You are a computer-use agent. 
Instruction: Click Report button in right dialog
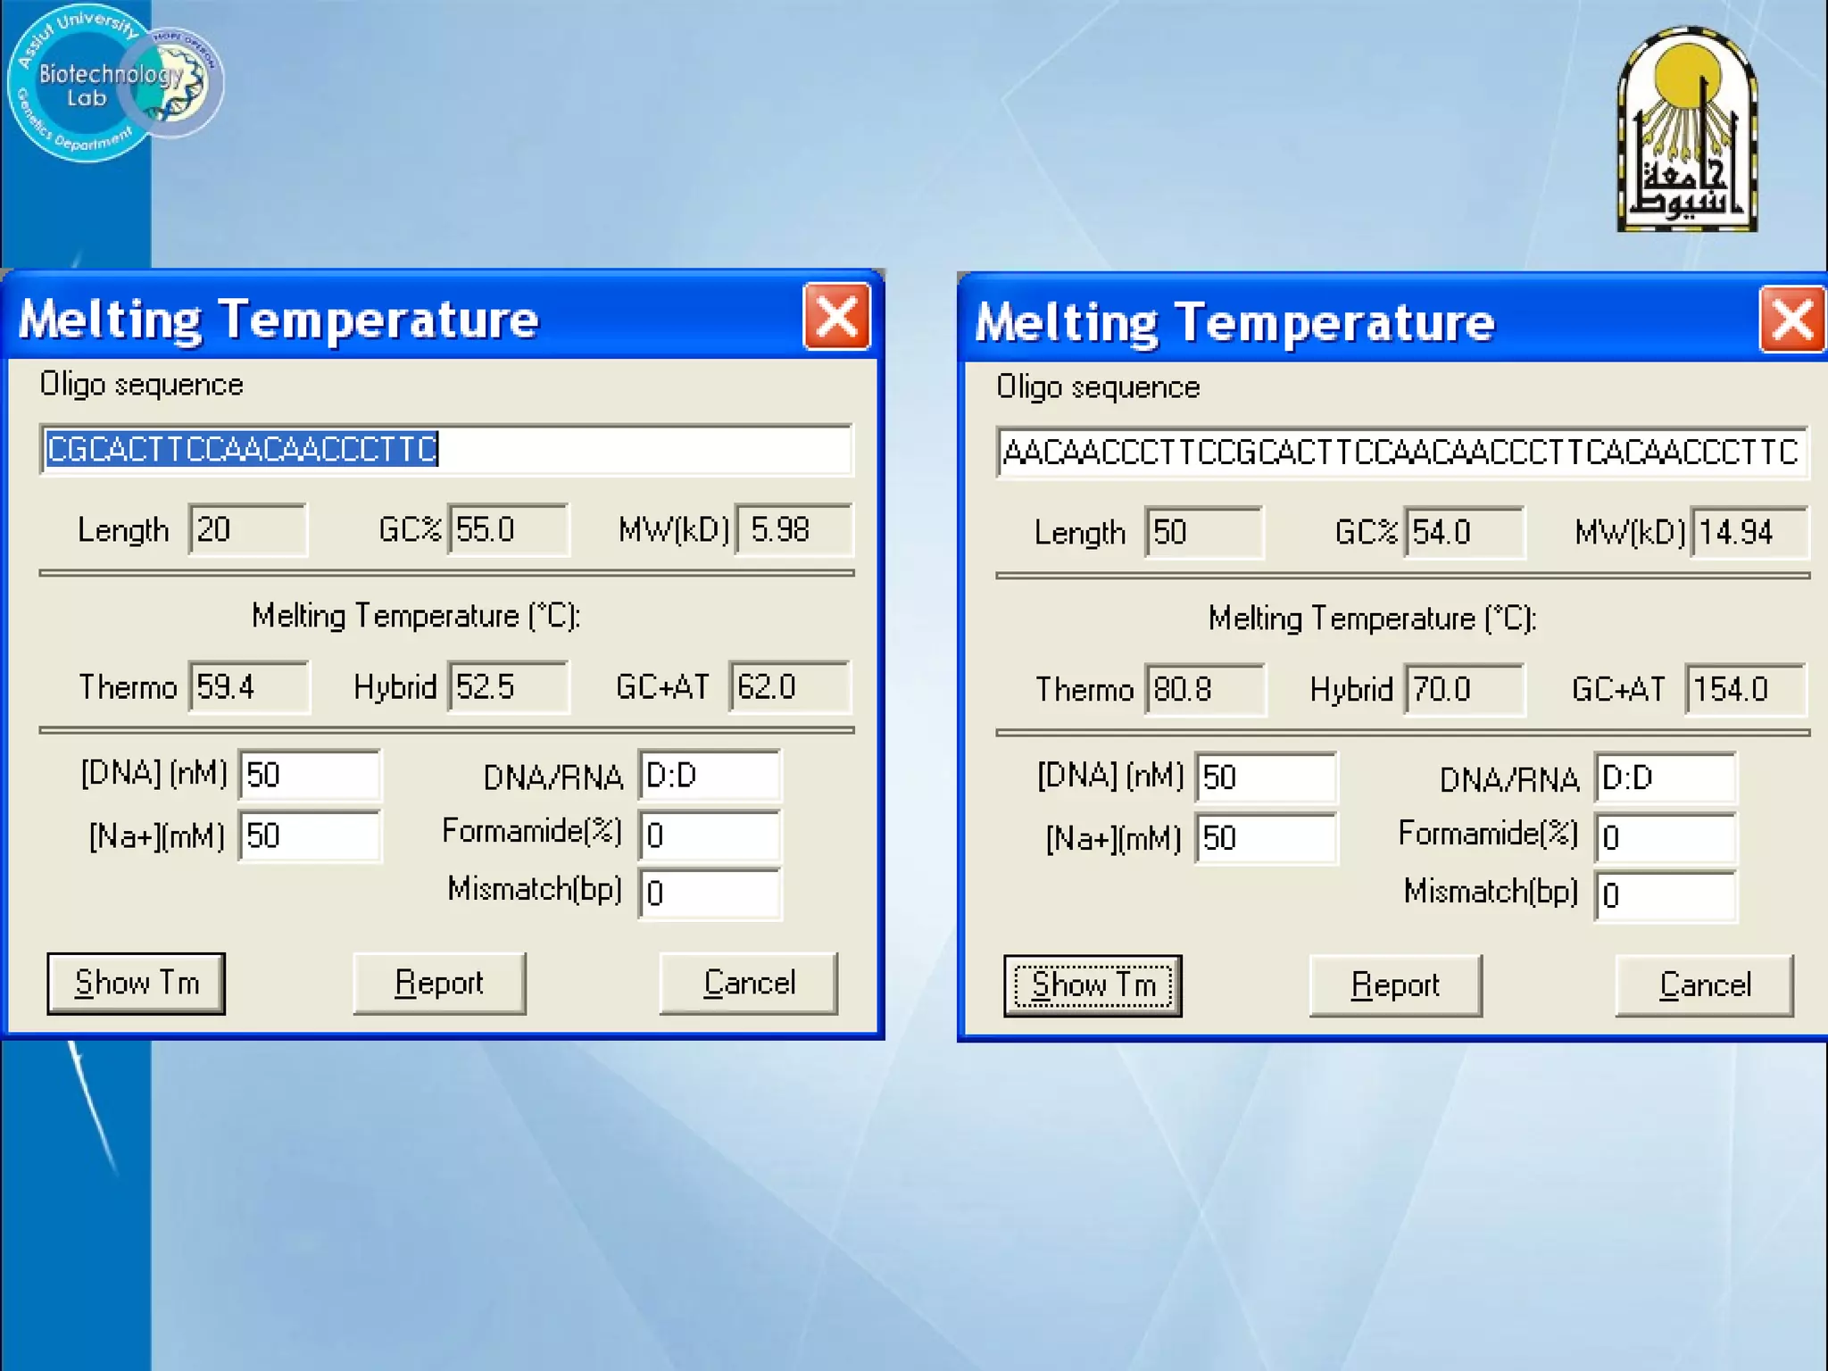(1395, 985)
